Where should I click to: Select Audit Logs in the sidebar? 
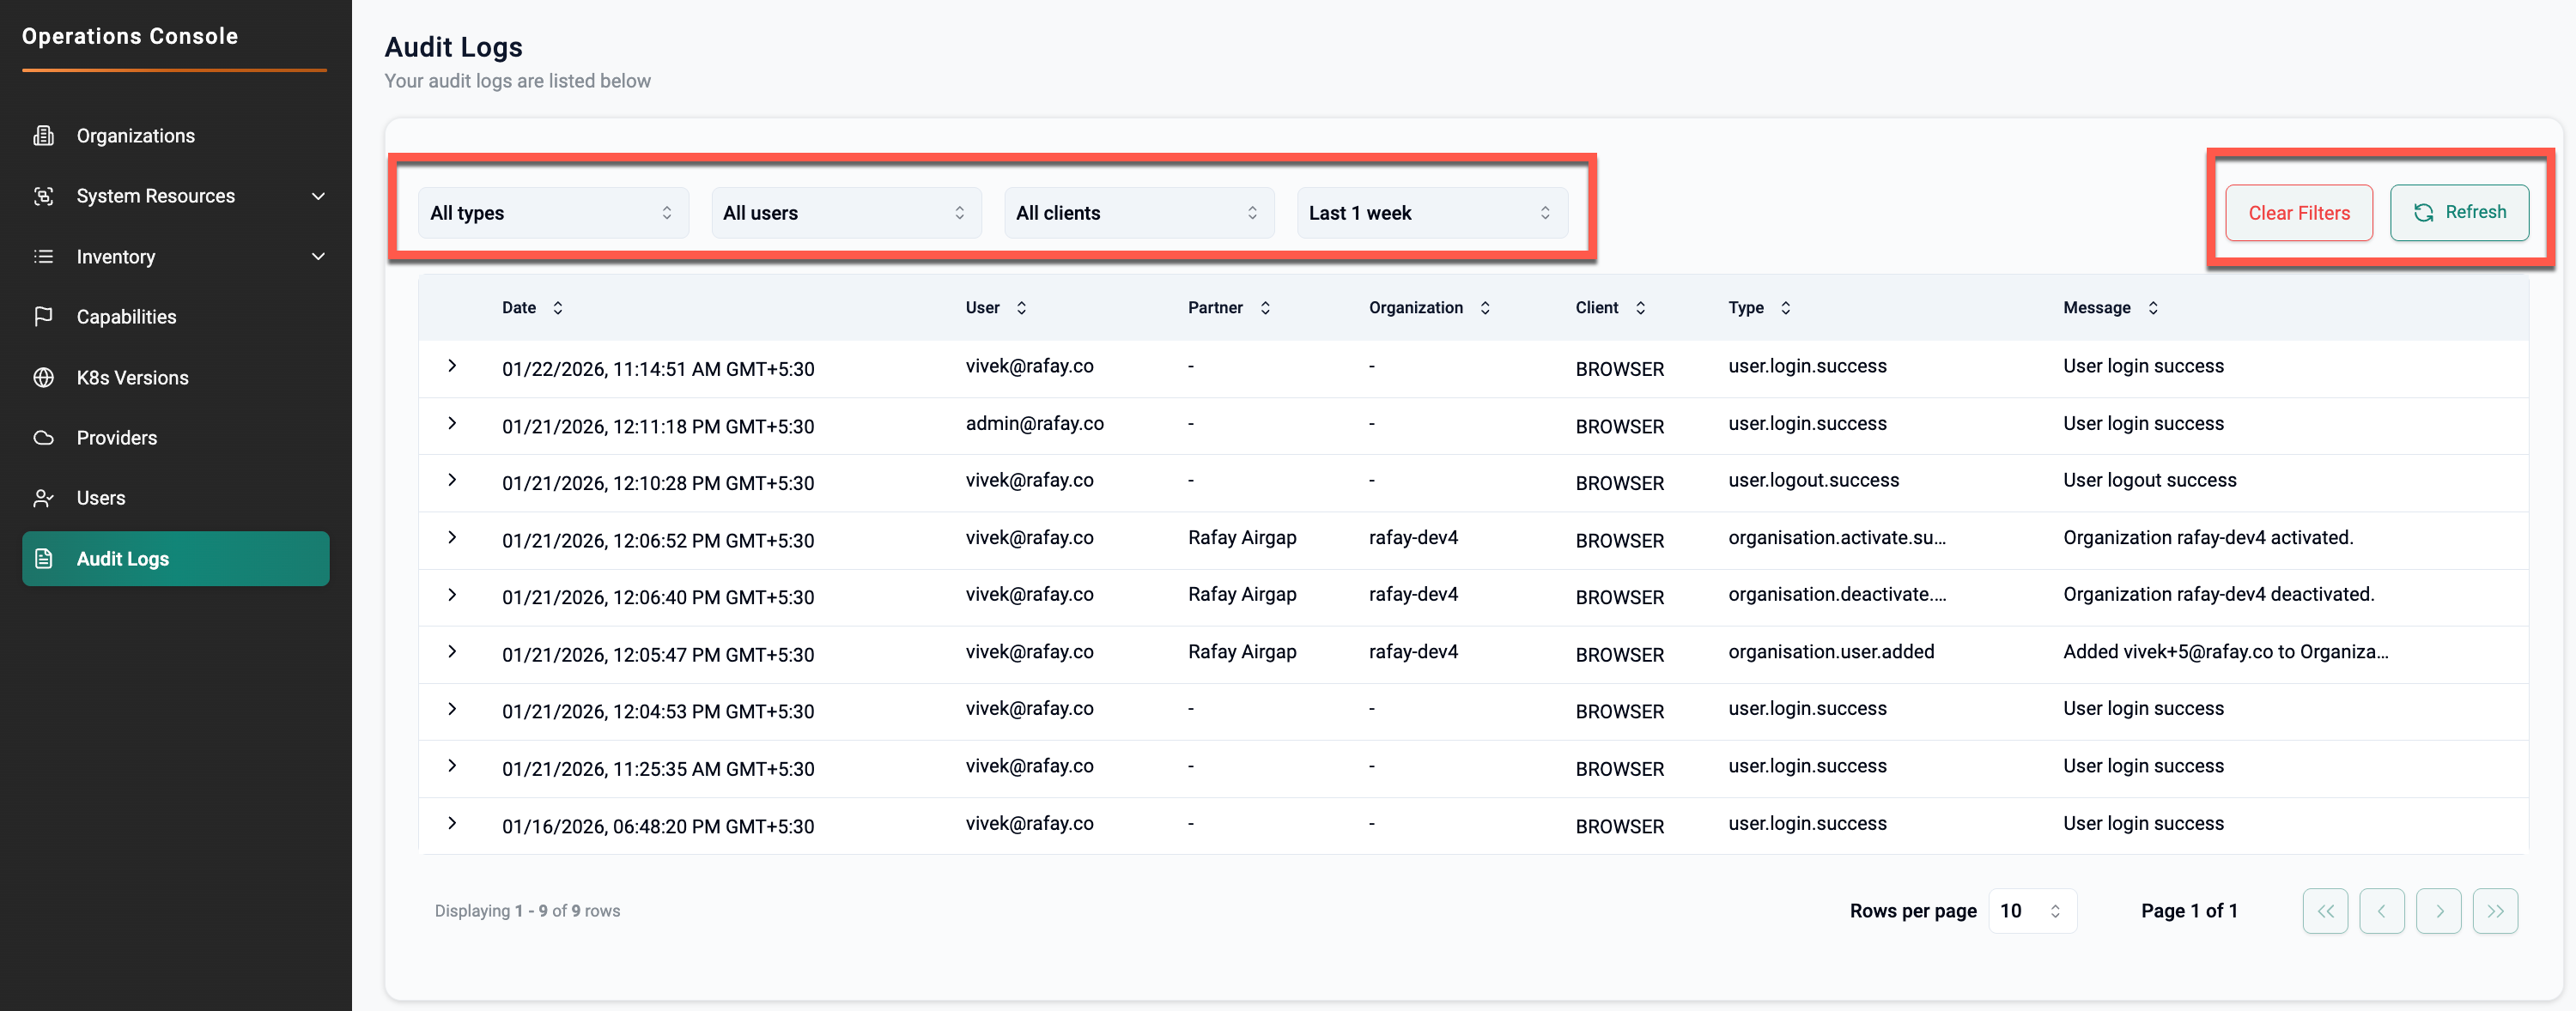(x=175, y=559)
